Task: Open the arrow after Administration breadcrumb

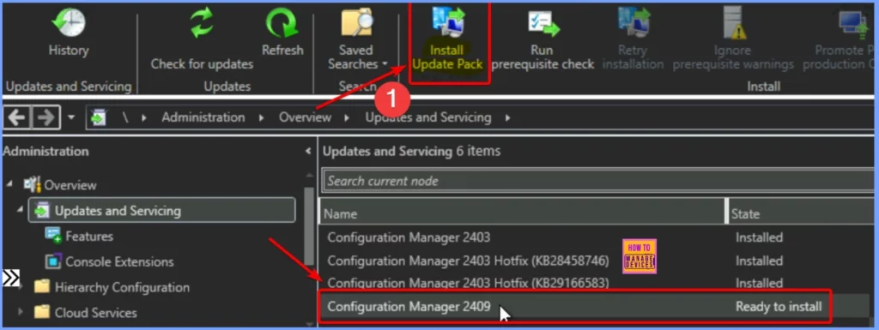Action: pos(261,118)
